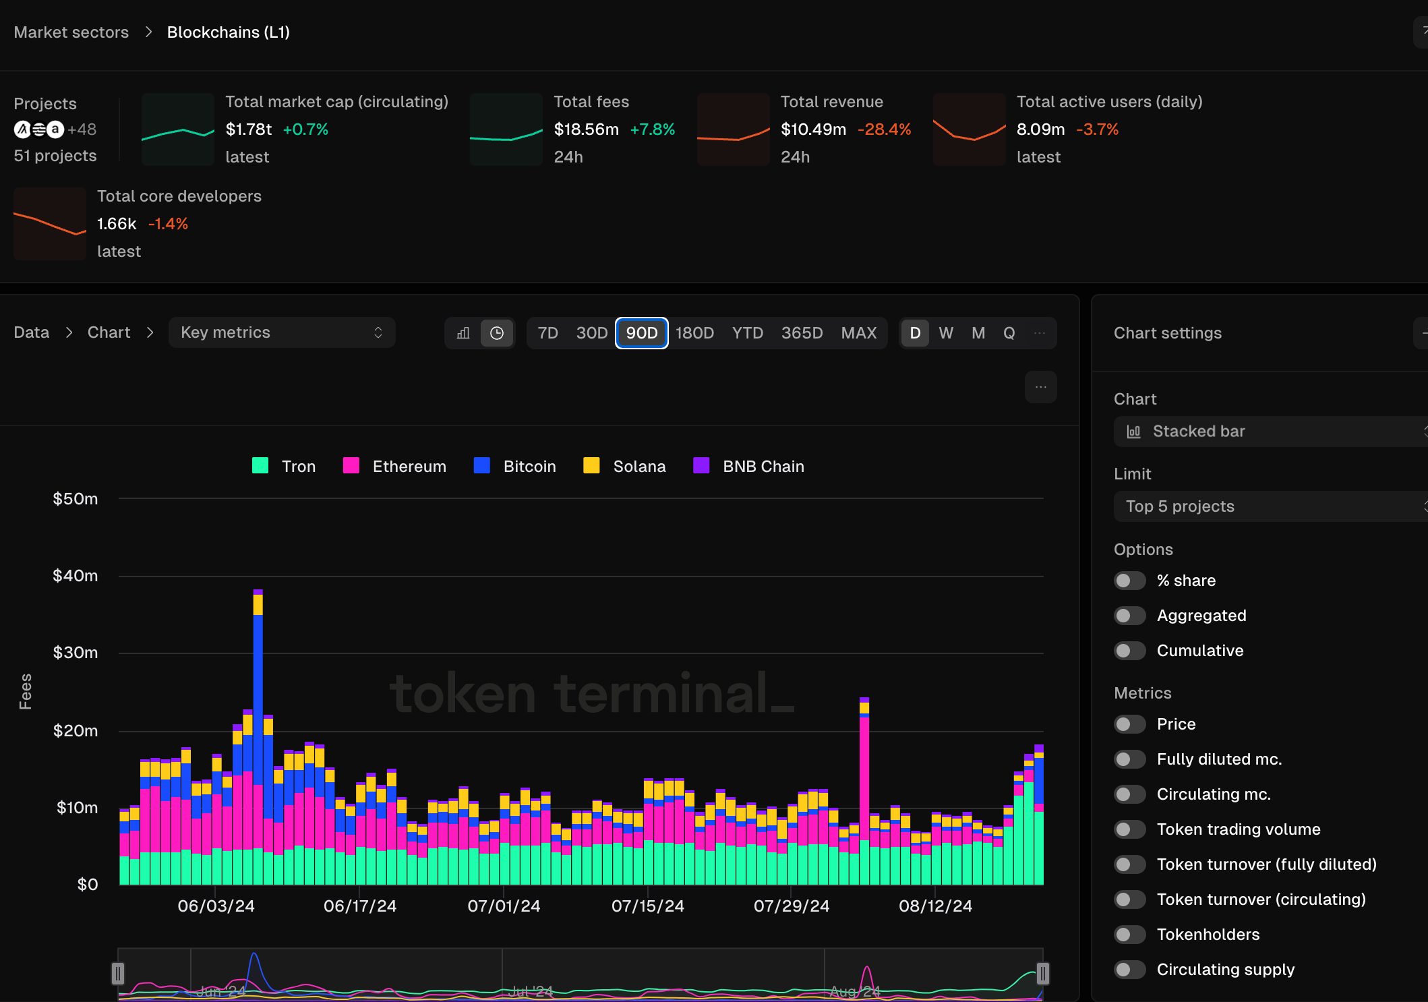Set granularity to daily (D)
This screenshot has height=1002, width=1428.
tap(915, 333)
